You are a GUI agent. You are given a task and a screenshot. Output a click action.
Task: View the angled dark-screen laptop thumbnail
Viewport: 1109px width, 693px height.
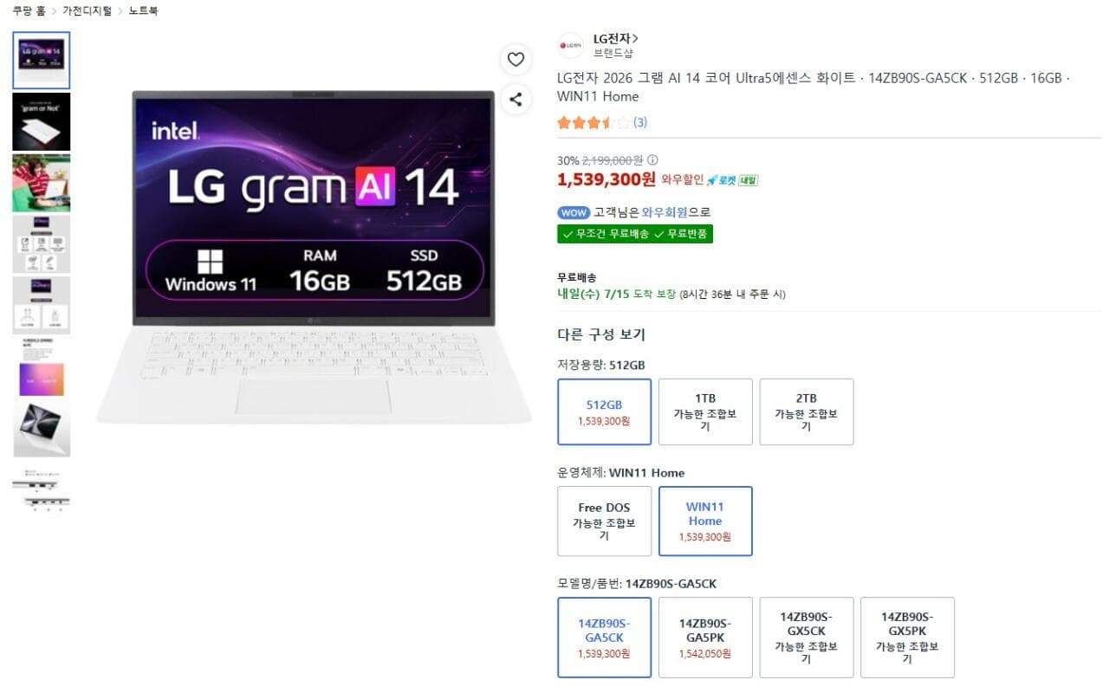coord(42,428)
